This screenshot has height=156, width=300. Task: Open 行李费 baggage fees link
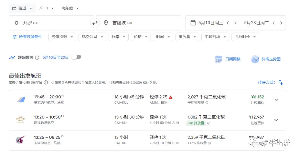151,82
